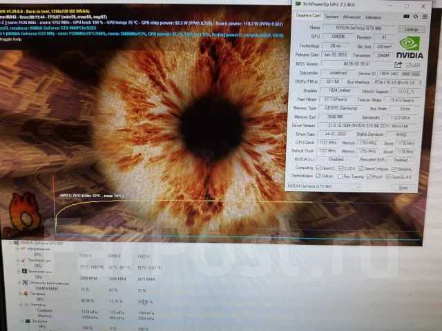Click the 75 °C (167 °F) current temperature value
This screenshot has width=442, height=331.
(92, 267)
